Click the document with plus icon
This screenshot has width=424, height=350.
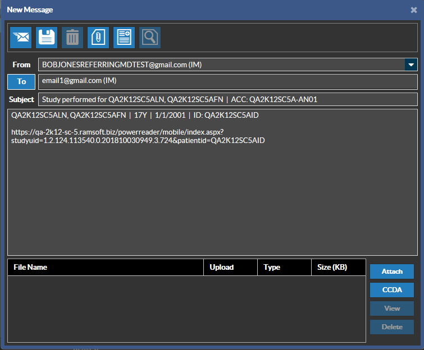pyautogui.click(x=124, y=38)
